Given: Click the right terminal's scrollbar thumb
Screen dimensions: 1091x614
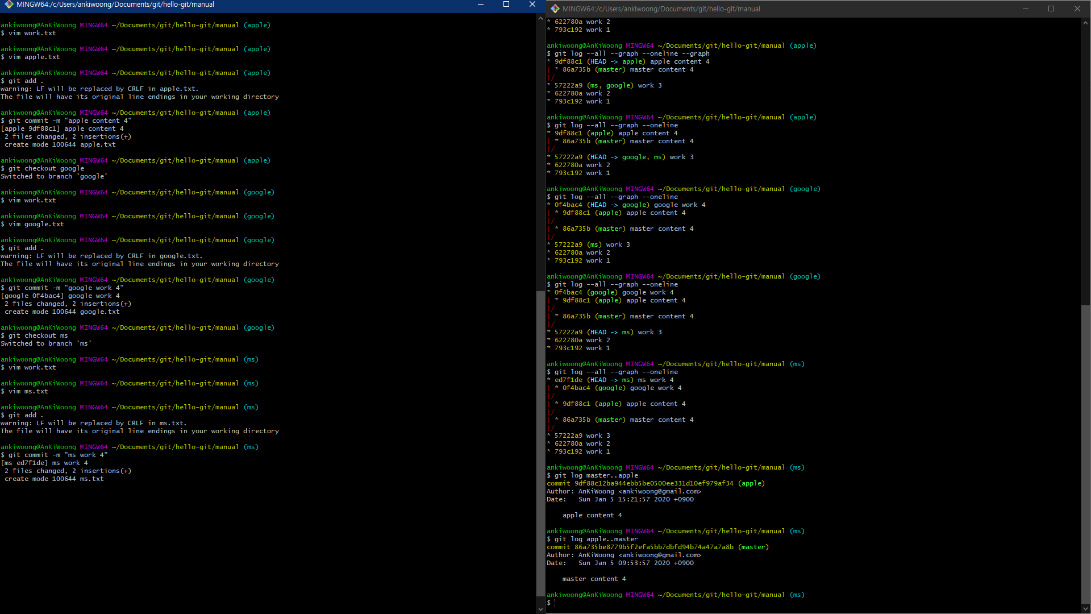Looking at the screenshot, I should pyautogui.click(x=1085, y=455).
